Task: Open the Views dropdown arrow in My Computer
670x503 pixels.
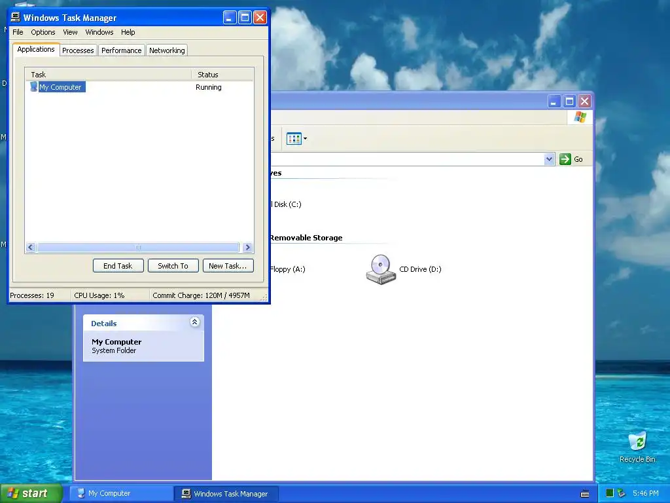Action: pyautogui.click(x=305, y=139)
